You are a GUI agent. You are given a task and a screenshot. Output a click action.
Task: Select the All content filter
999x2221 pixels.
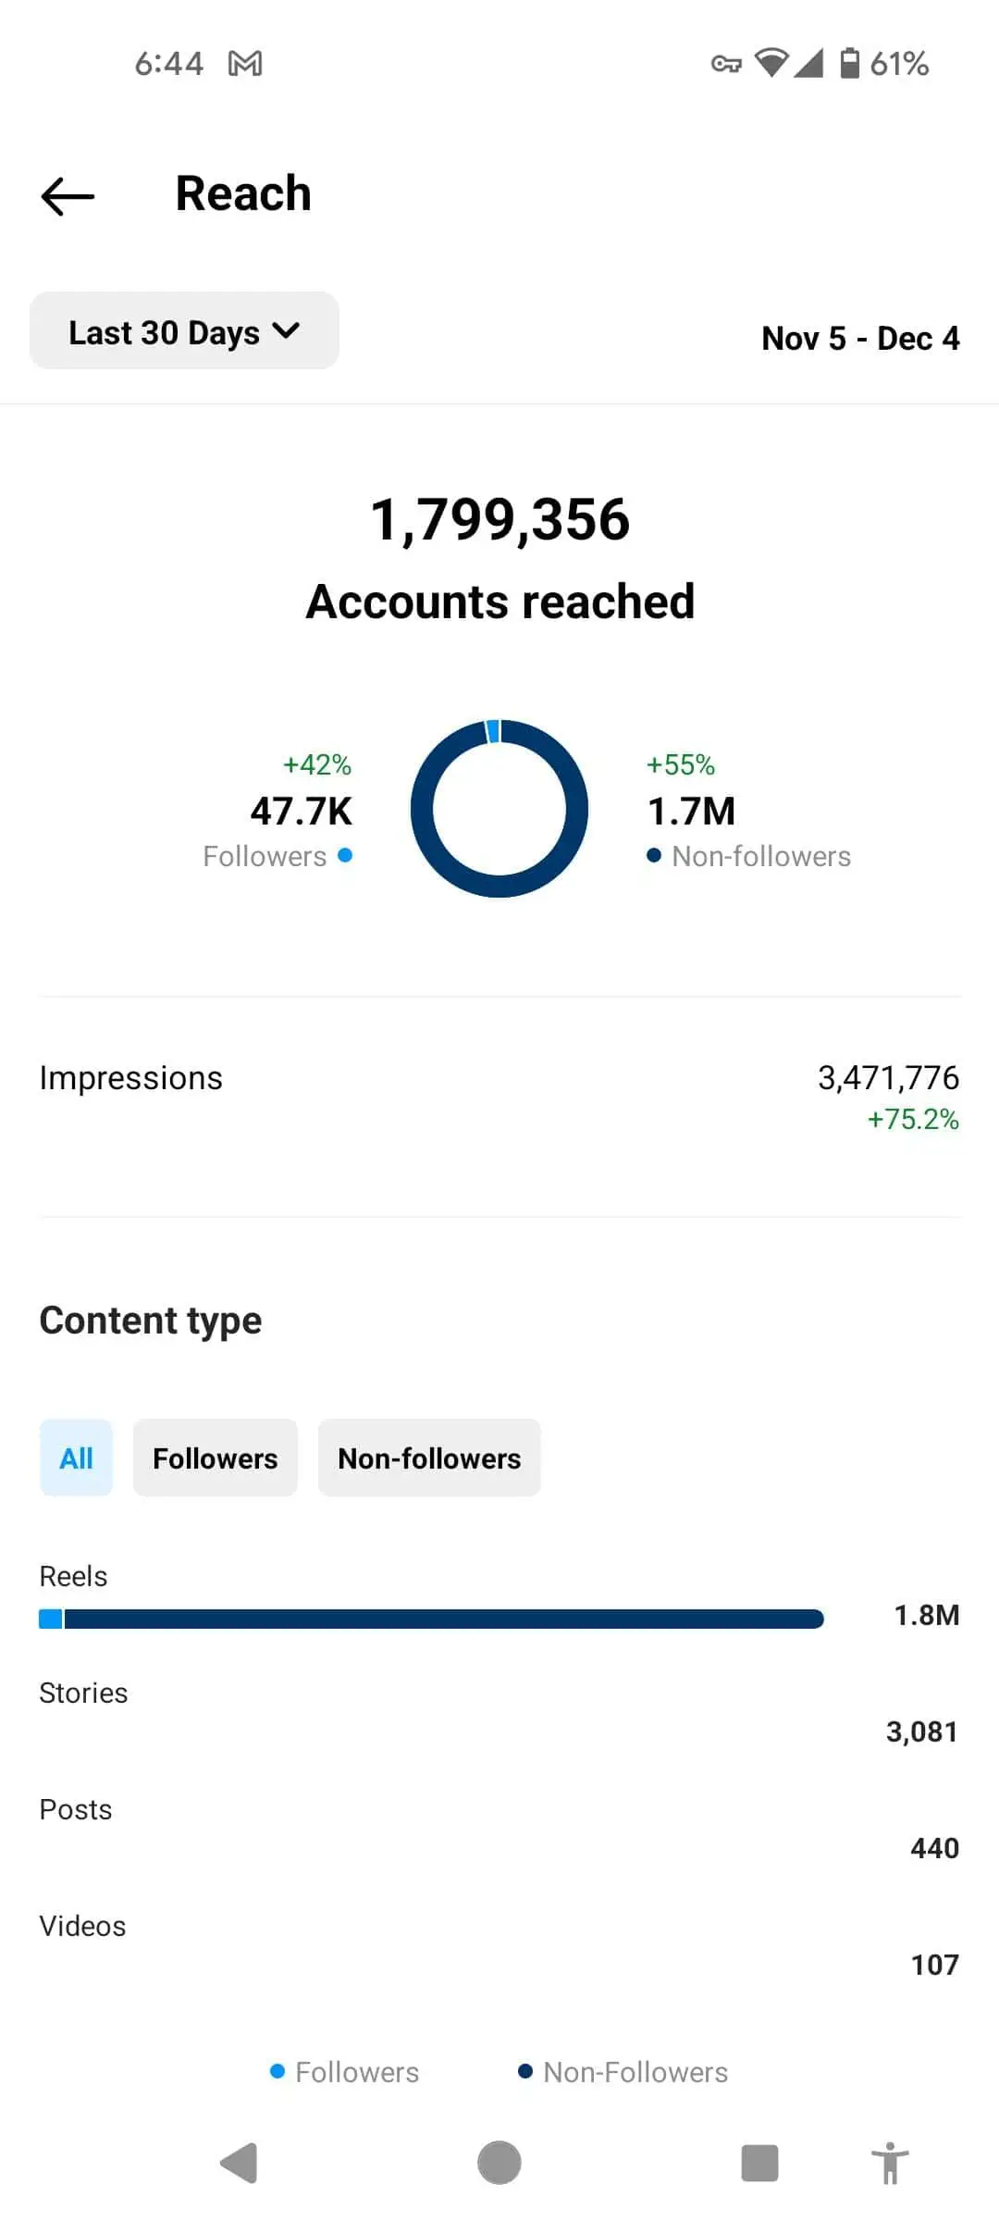coord(76,1458)
